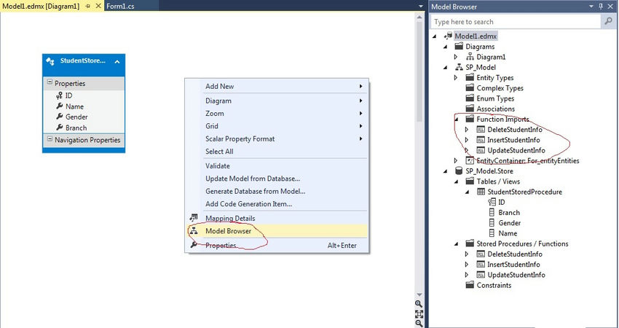The width and height of the screenshot is (619, 328).
Task: Choose Generate Database from Model
Action: coord(285,191)
